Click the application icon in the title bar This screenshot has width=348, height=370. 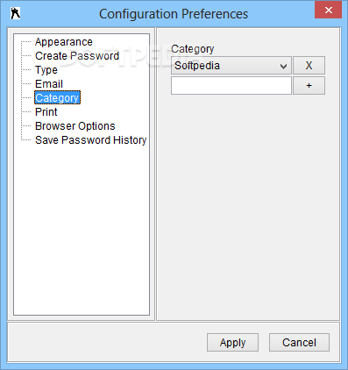coord(16,13)
